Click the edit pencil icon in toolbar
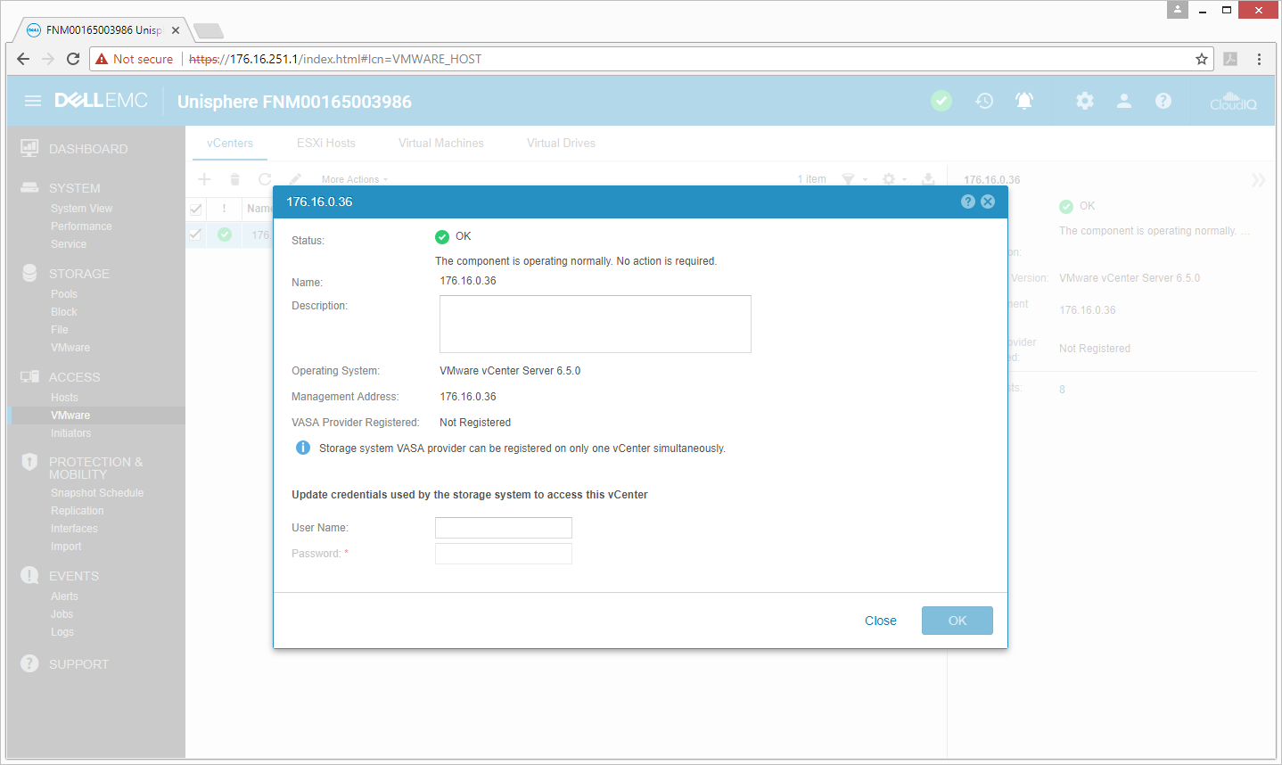Image resolution: width=1282 pixels, height=765 pixels. coord(295,179)
